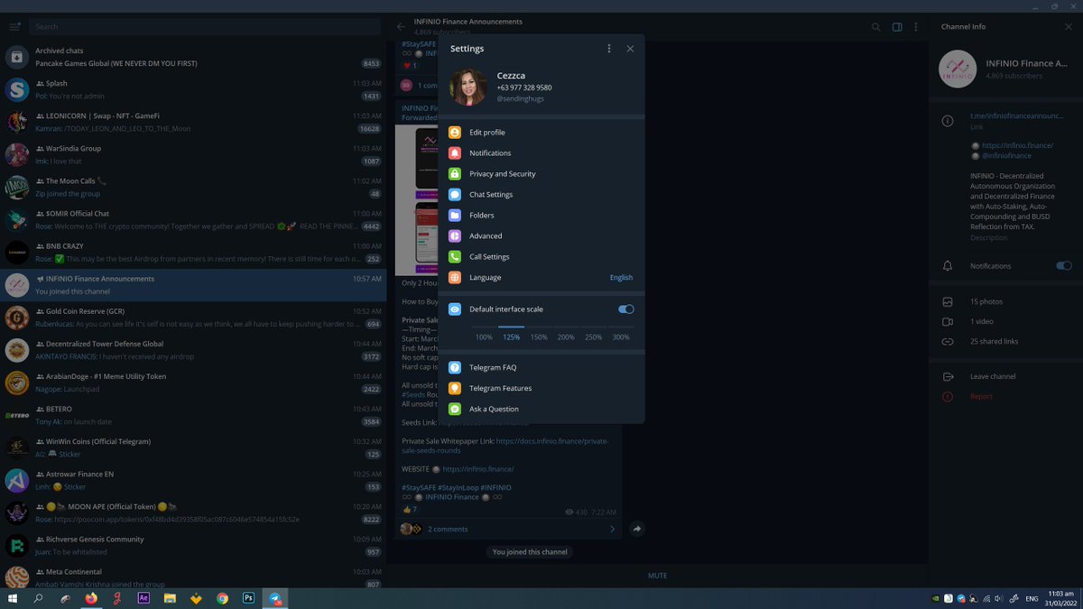Open Edit profile in Settings
The width and height of the screenshot is (1083, 609).
(x=541, y=133)
